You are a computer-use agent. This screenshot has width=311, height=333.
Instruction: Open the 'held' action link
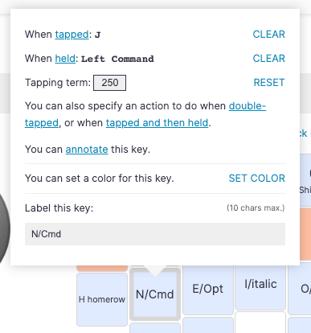(65, 59)
